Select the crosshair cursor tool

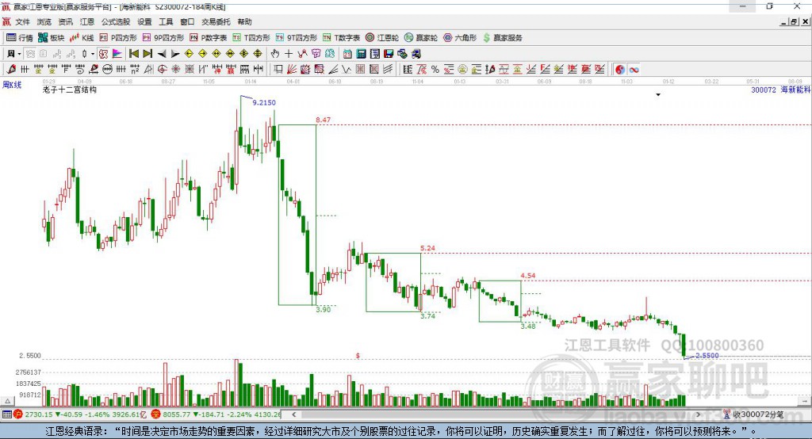pyautogui.click(x=289, y=54)
